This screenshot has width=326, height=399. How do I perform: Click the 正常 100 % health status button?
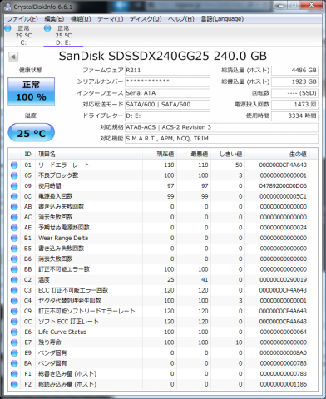coord(31,91)
